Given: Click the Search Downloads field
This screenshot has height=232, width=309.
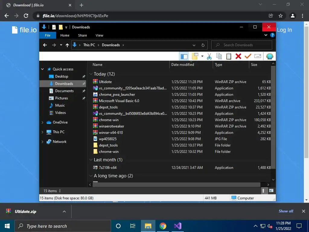Looking at the screenshot, I should [242, 45].
